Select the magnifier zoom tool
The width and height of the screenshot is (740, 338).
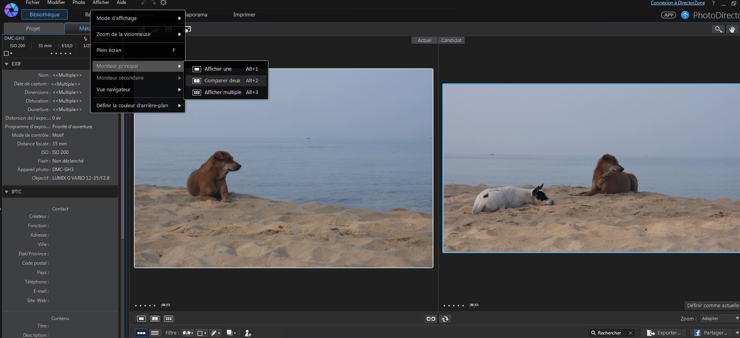[718, 29]
